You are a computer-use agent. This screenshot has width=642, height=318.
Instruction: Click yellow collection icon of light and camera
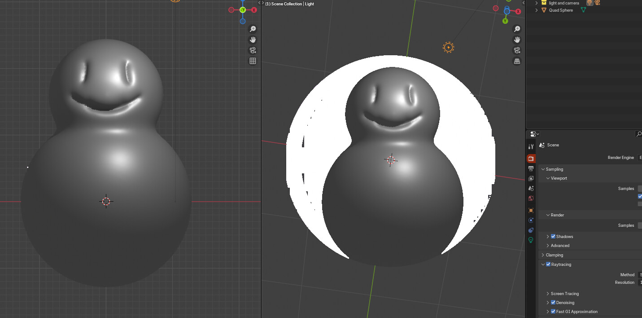coord(544,3)
